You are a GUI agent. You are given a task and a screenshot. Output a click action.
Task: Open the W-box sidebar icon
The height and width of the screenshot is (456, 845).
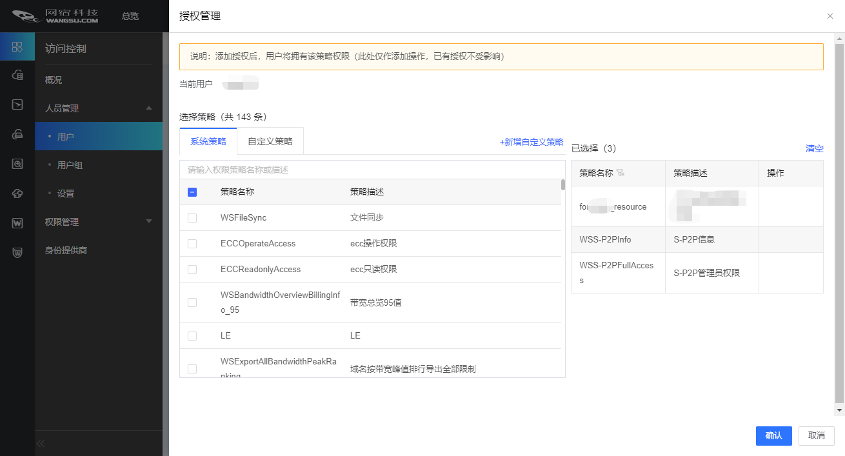(x=17, y=223)
